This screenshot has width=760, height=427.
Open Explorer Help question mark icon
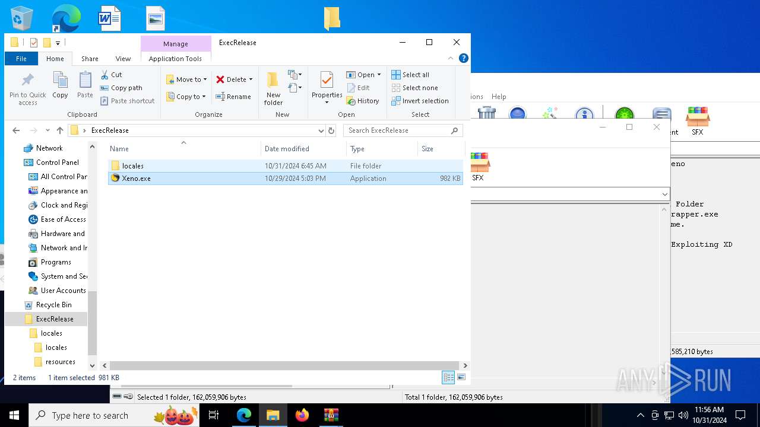(464, 58)
